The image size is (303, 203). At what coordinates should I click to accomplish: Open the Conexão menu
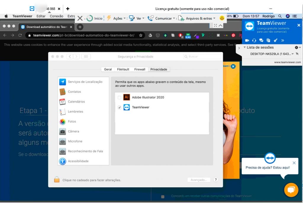point(57,16)
